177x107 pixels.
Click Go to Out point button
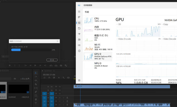[45, 65]
